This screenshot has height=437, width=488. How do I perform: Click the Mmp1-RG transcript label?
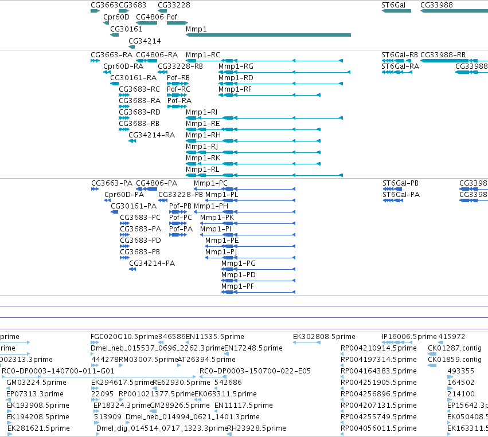pyautogui.click(x=236, y=66)
